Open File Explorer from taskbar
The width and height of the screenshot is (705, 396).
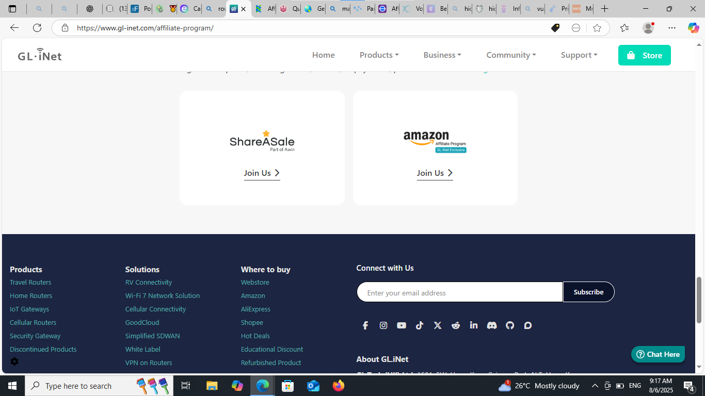[212, 386]
